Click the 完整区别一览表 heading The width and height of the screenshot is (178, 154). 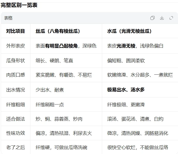pyautogui.click(x=19, y=5)
